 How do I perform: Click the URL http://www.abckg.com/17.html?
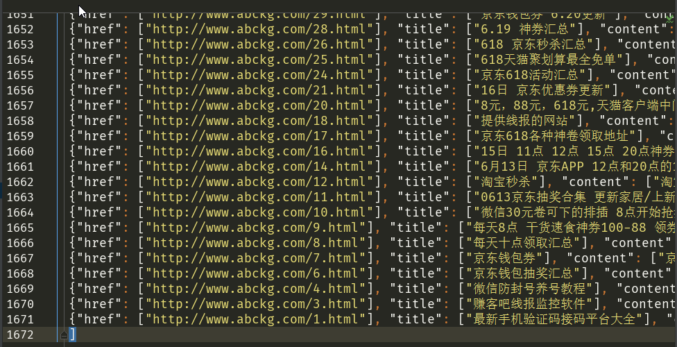point(259,136)
